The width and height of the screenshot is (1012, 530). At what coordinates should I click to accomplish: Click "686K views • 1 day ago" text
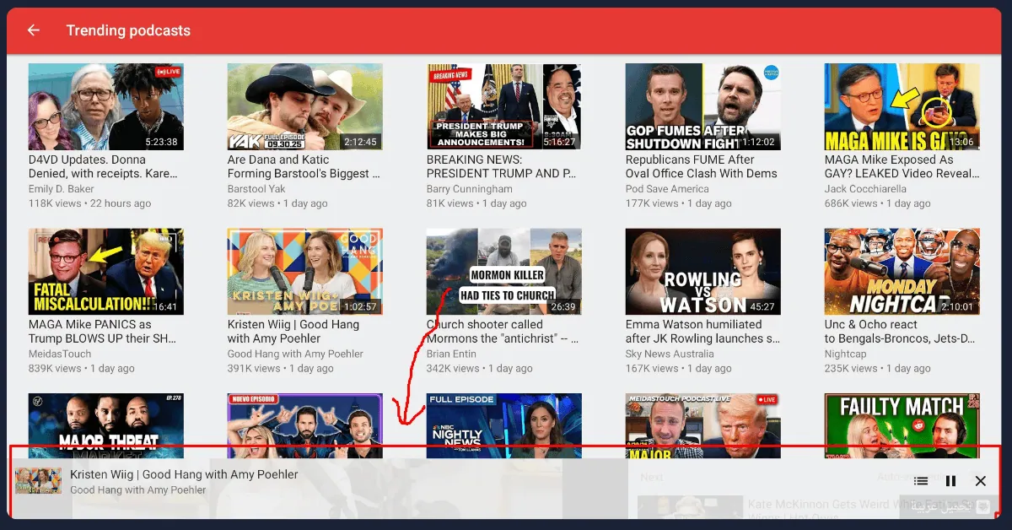[x=878, y=203]
